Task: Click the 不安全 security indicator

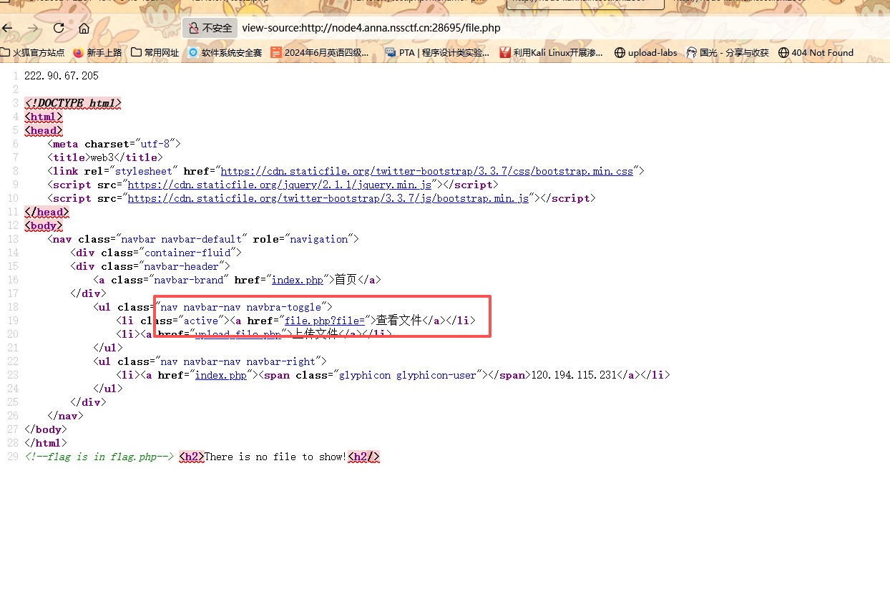Action: point(210,28)
